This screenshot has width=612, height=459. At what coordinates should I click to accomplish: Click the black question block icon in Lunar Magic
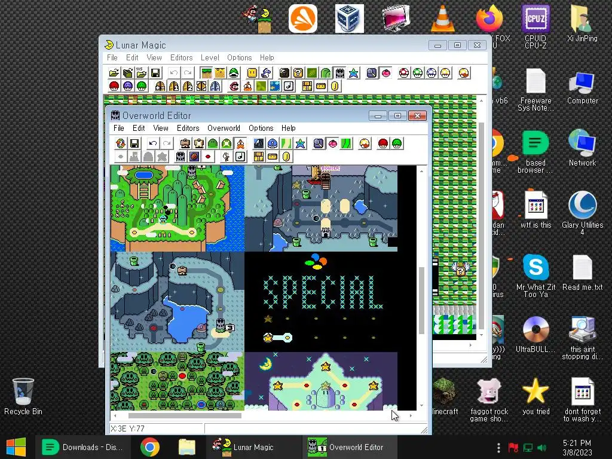pos(284,72)
